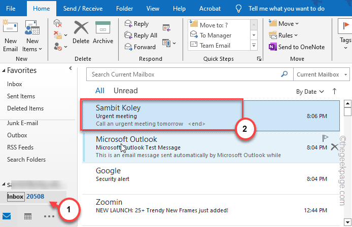Open the Acrobat tab

coord(210,9)
